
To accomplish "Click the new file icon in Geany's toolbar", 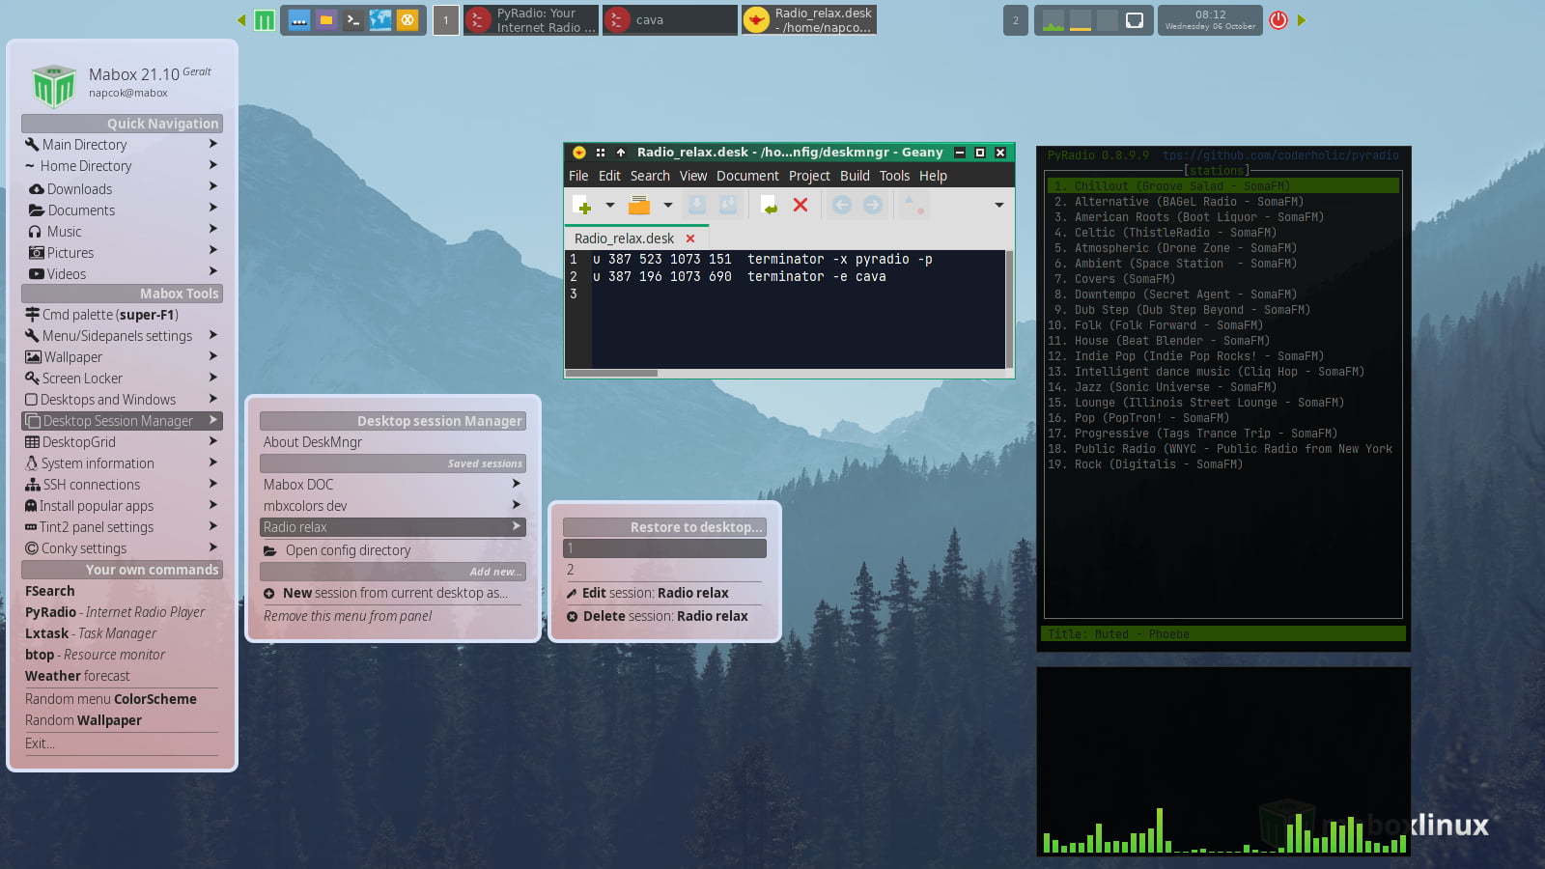I will pos(581,205).
